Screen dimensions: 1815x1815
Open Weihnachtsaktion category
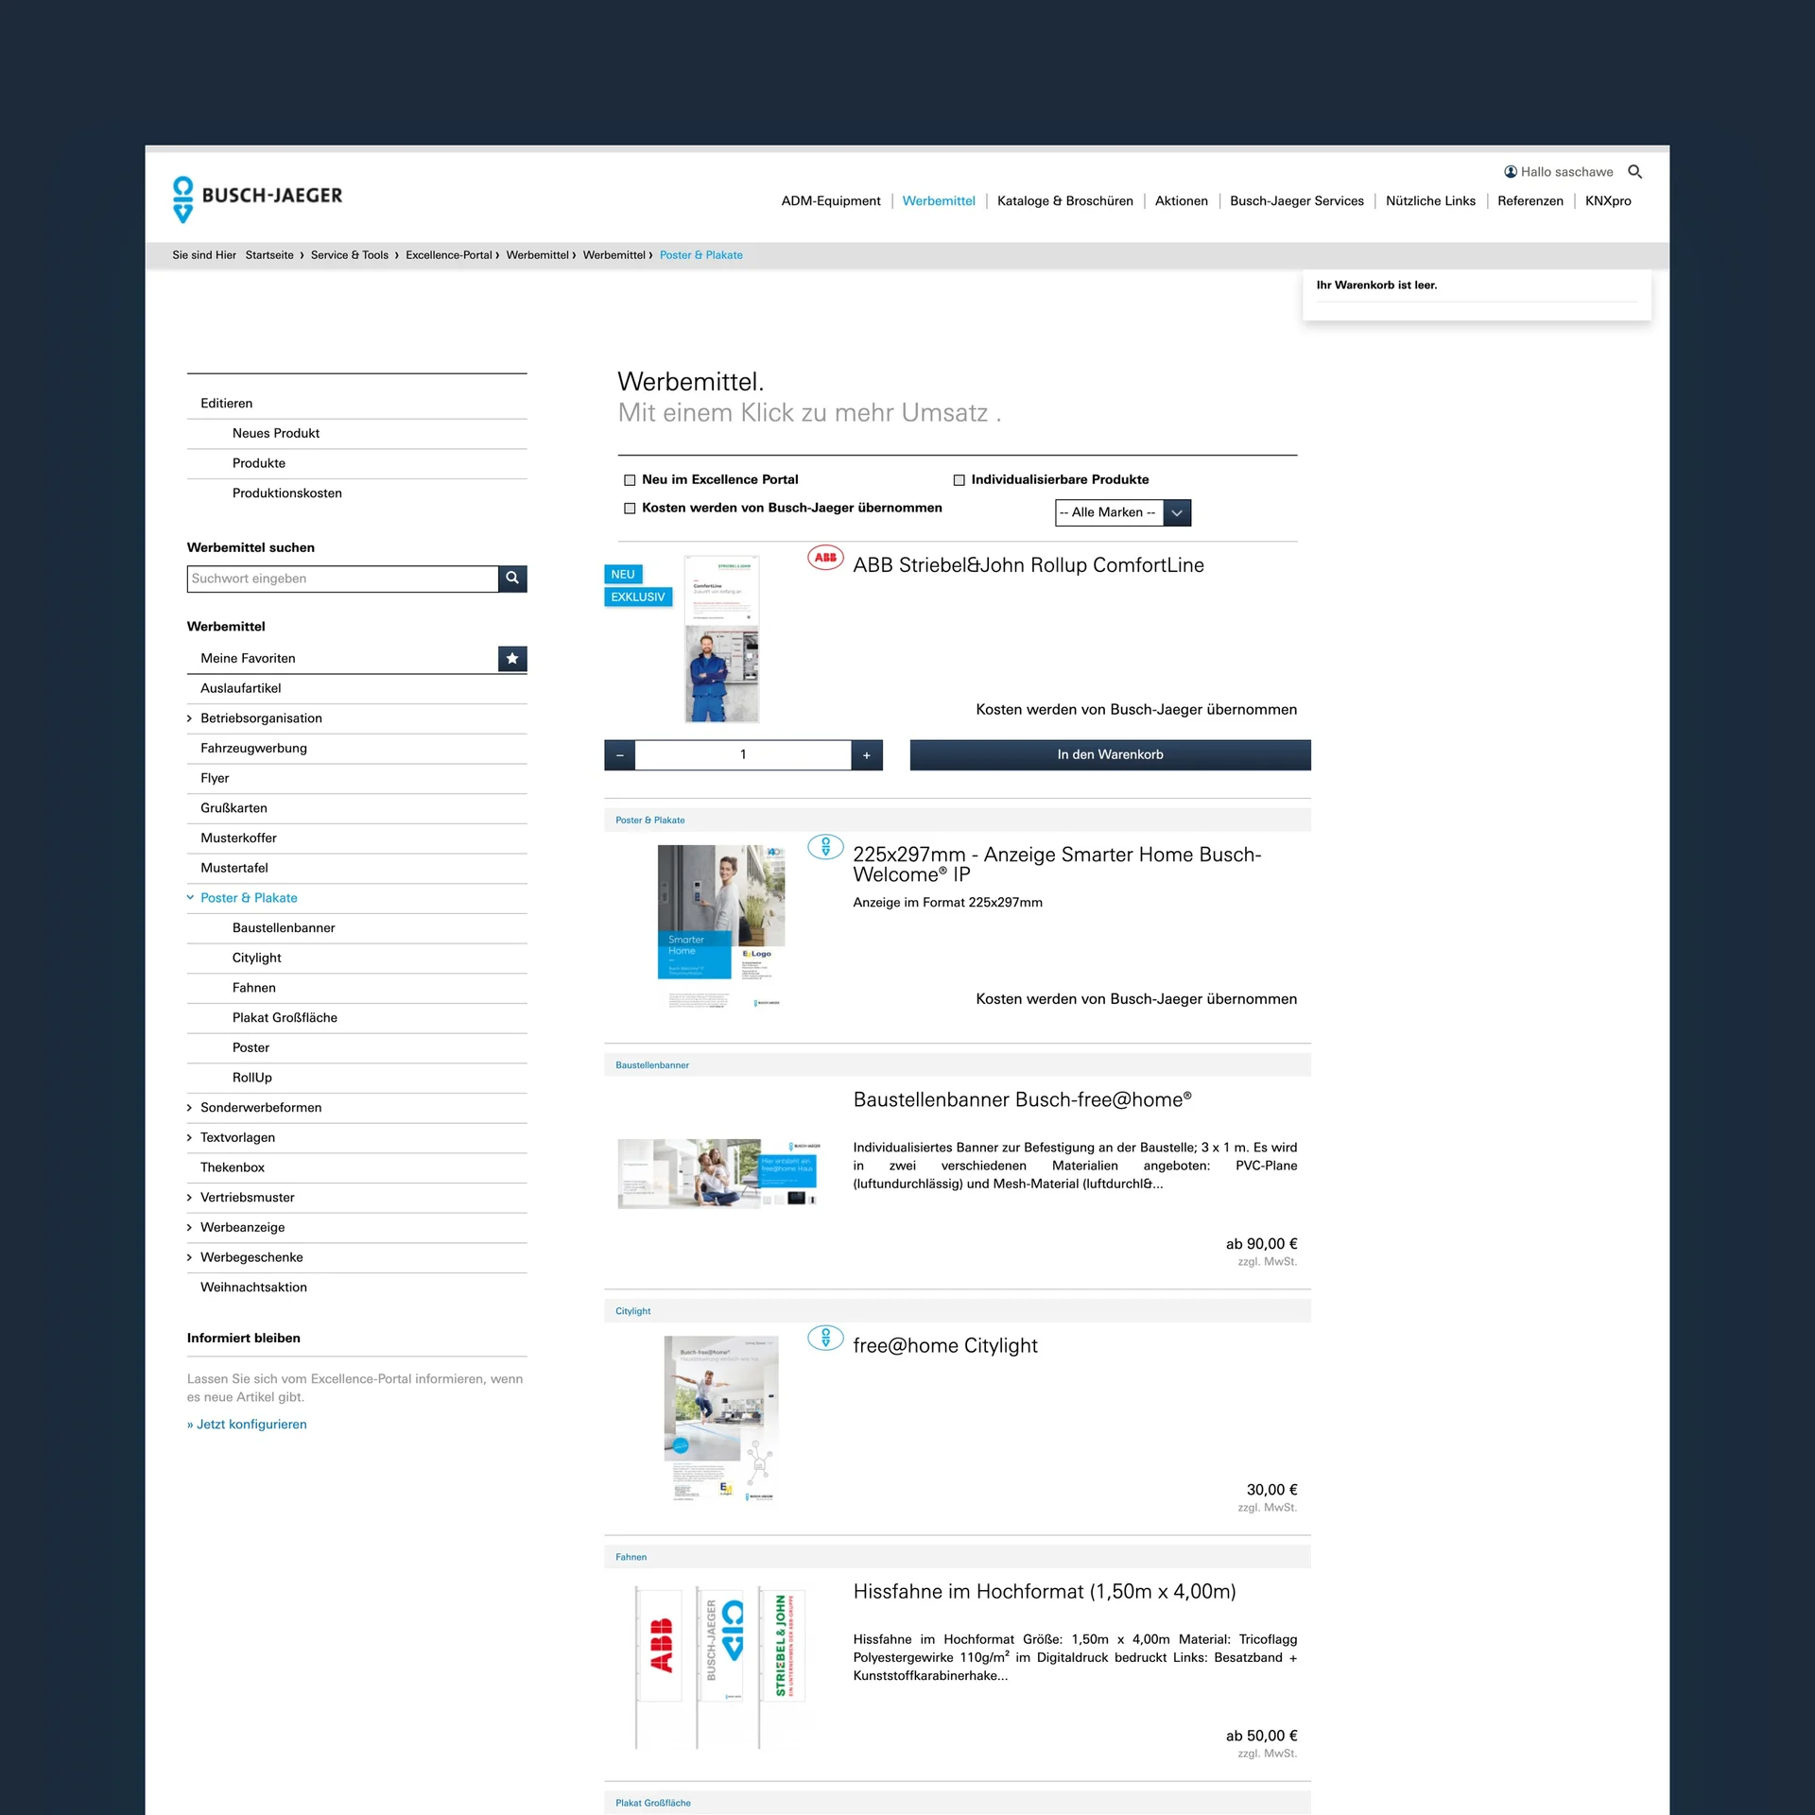pyautogui.click(x=253, y=1288)
